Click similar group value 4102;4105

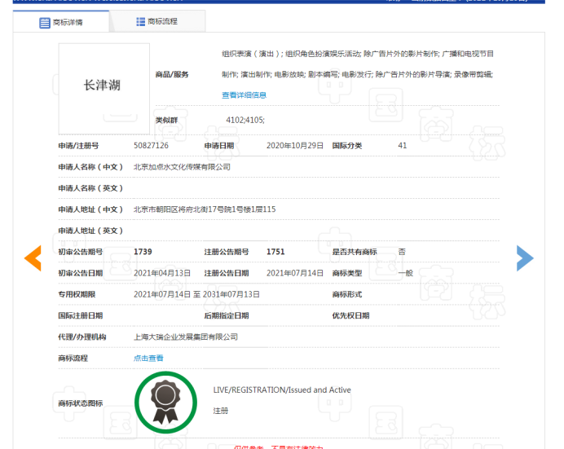point(245,120)
